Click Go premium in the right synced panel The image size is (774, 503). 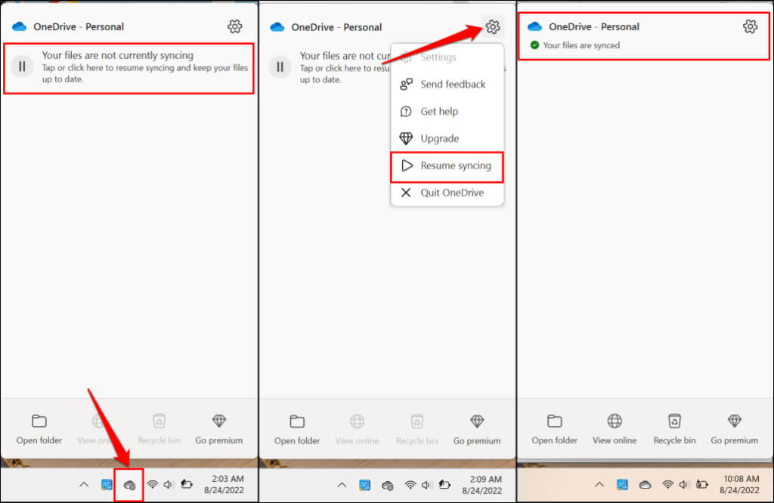pyautogui.click(x=735, y=430)
